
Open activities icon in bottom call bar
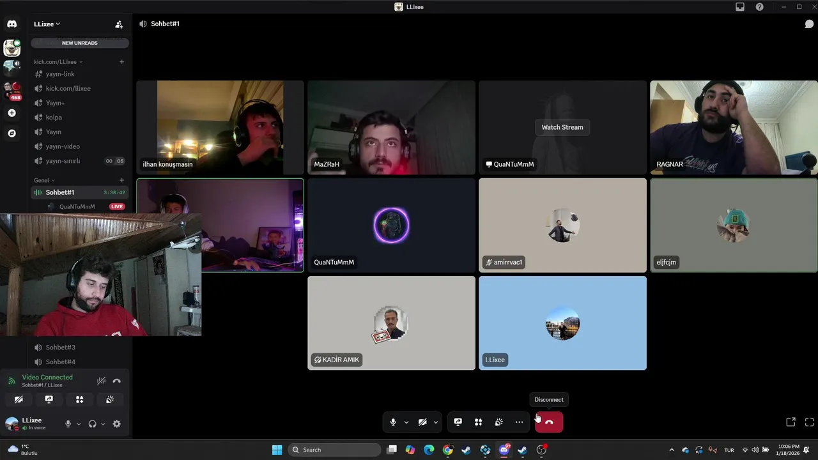478,422
